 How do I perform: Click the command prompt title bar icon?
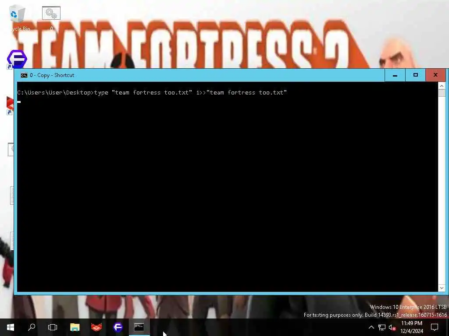(x=24, y=75)
